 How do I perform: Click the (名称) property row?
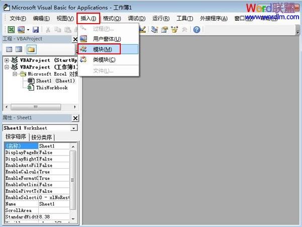[37, 146]
